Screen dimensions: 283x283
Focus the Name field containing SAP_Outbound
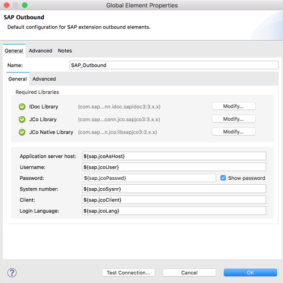point(174,65)
